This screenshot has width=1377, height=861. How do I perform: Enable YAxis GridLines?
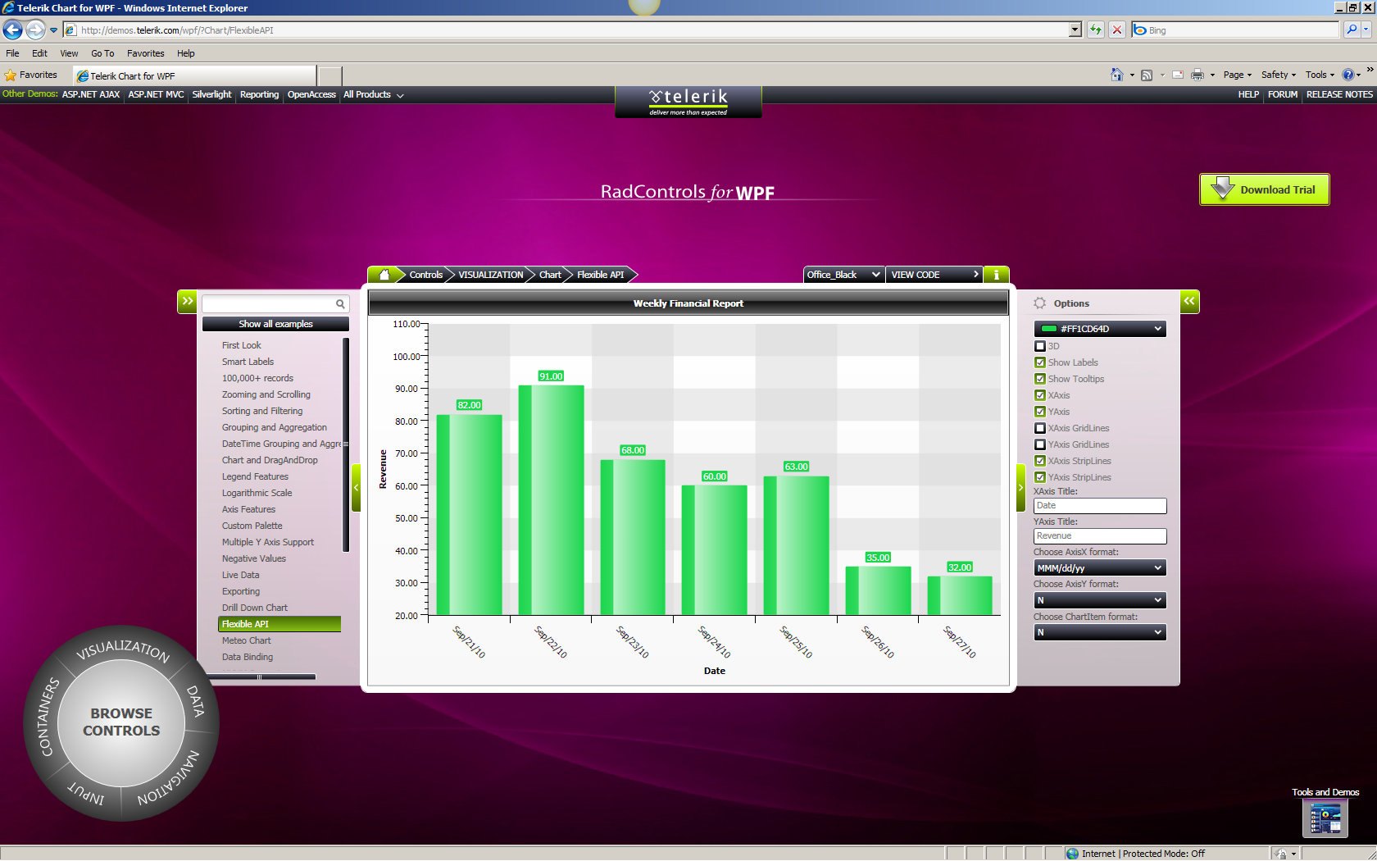[x=1040, y=444]
